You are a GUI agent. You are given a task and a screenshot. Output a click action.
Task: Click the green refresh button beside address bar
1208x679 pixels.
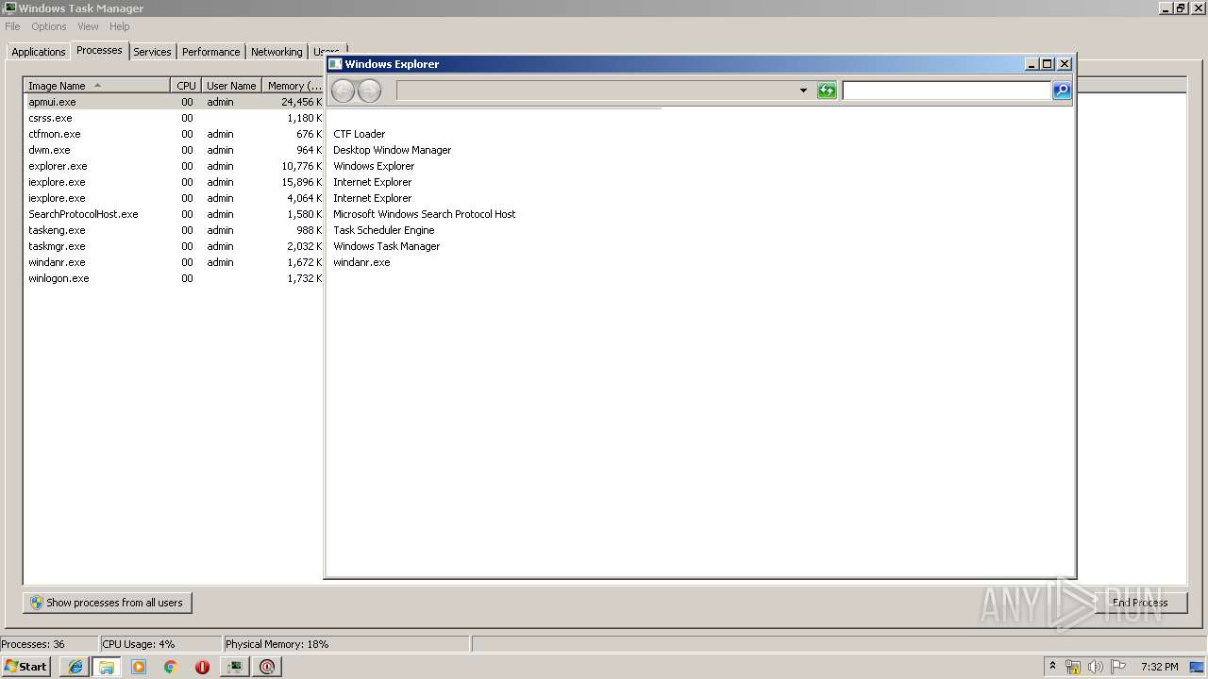(827, 91)
